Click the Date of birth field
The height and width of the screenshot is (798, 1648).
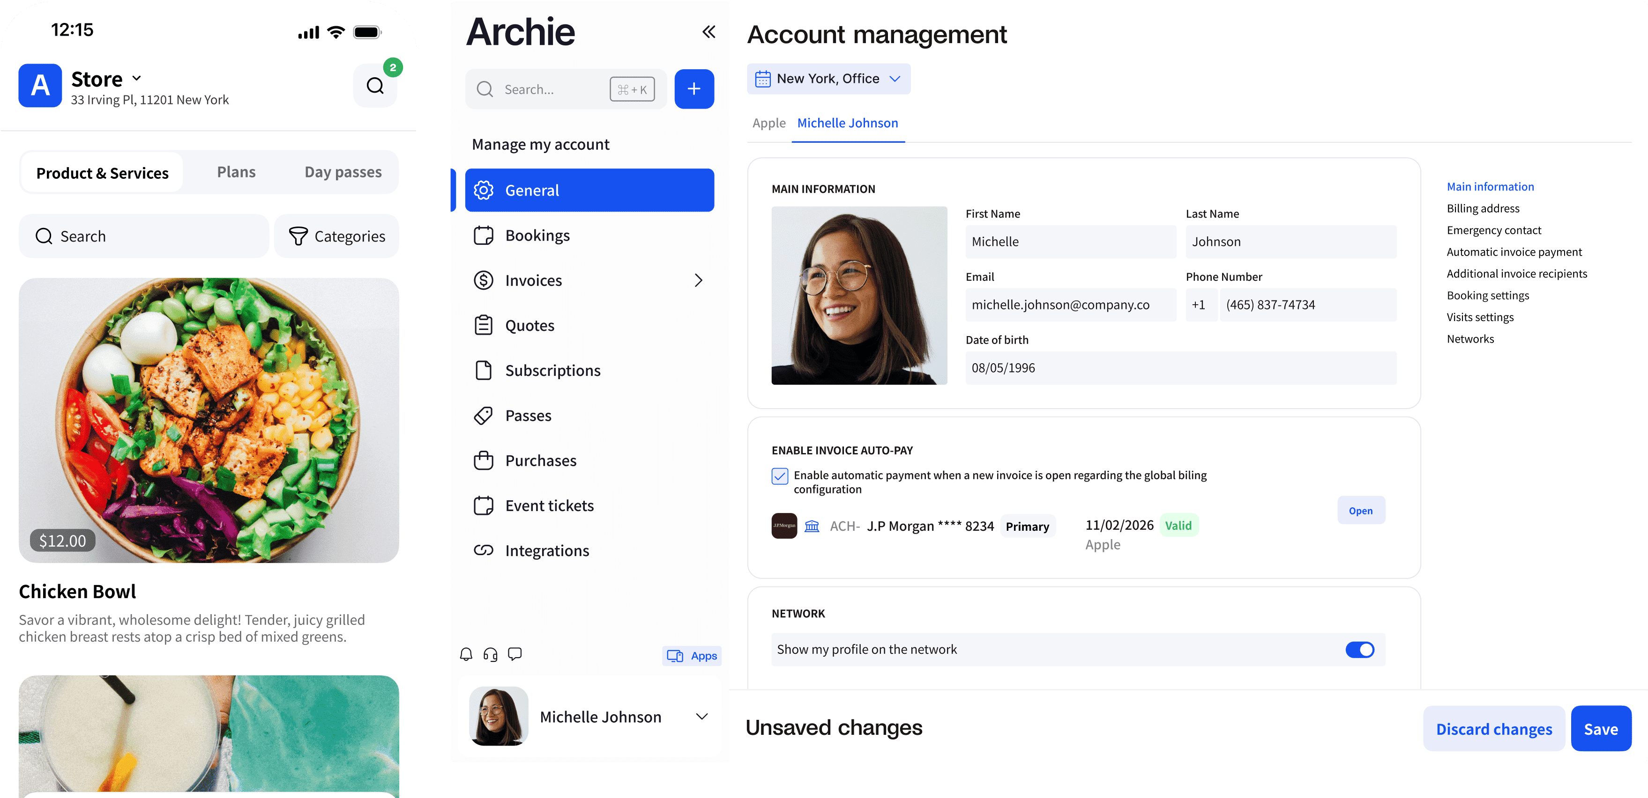coord(1180,368)
